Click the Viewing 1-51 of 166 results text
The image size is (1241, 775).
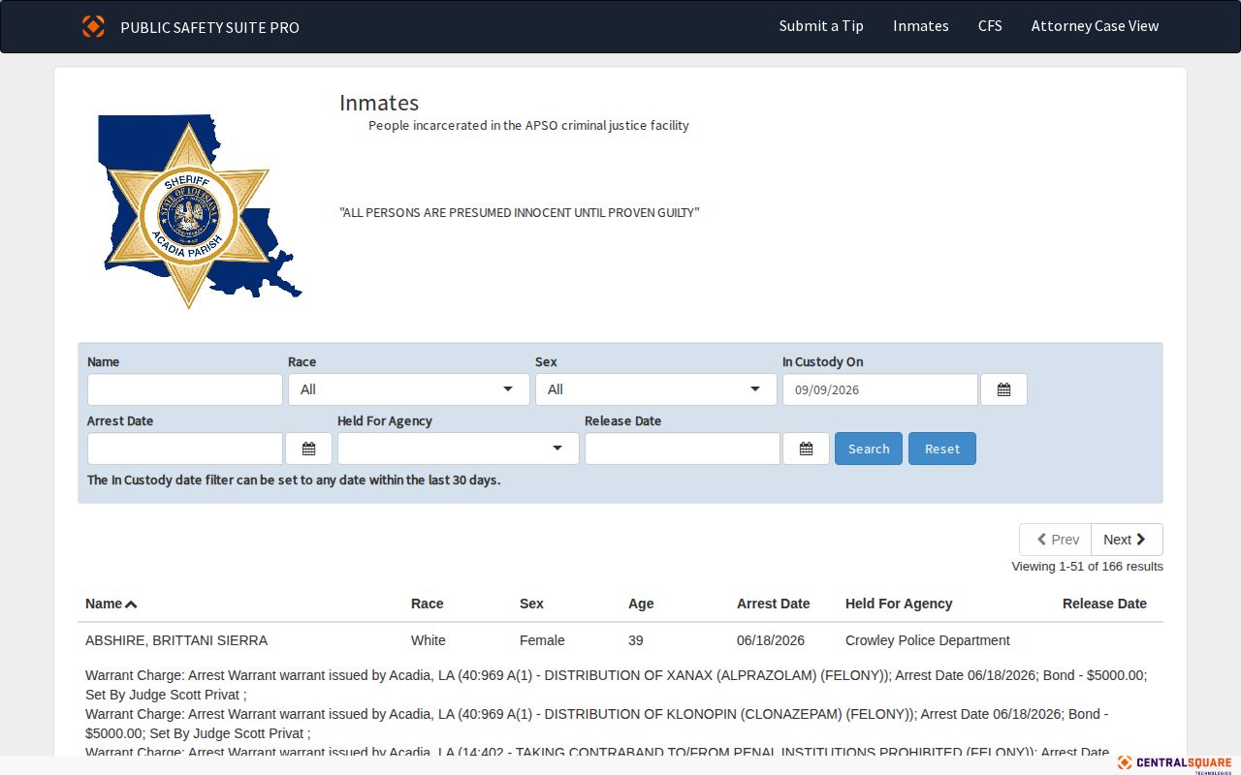tap(1087, 567)
